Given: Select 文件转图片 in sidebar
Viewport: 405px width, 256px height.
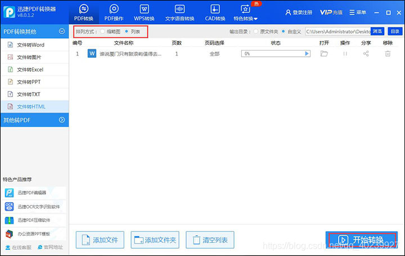Looking at the screenshot, I should point(35,57).
